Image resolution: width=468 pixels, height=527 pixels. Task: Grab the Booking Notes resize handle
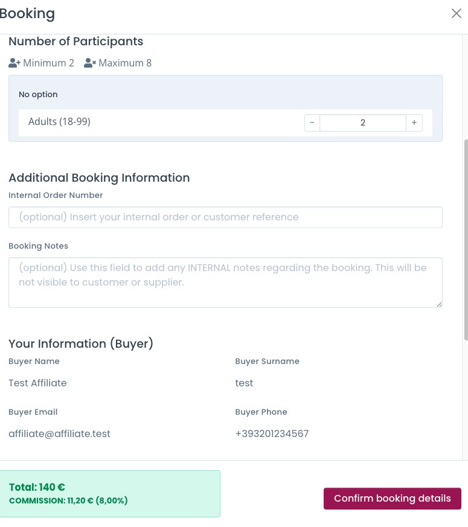point(439,304)
